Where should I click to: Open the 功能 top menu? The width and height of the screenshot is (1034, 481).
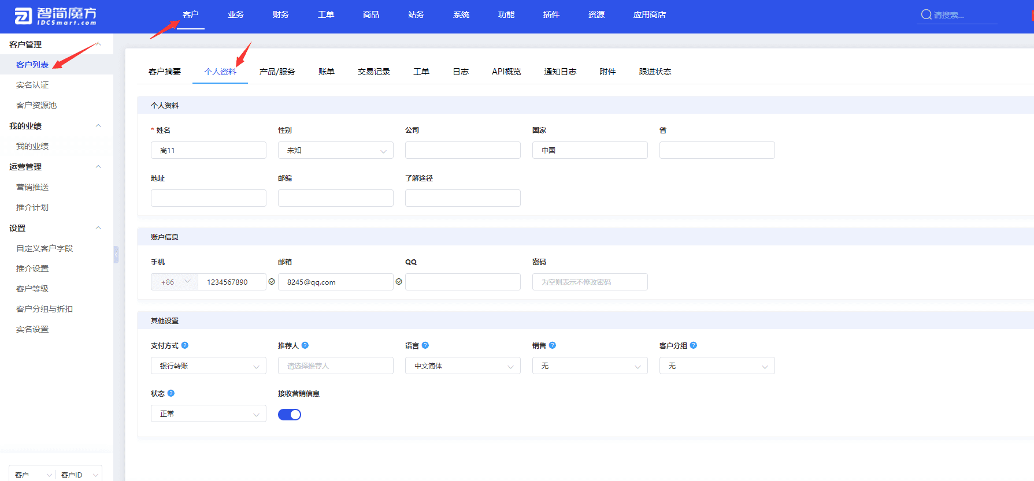coord(506,14)
